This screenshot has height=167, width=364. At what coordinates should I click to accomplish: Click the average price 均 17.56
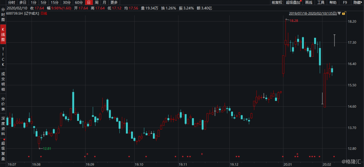131,8
